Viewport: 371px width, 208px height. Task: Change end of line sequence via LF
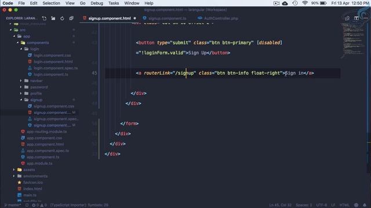click(x=333, y=205)
